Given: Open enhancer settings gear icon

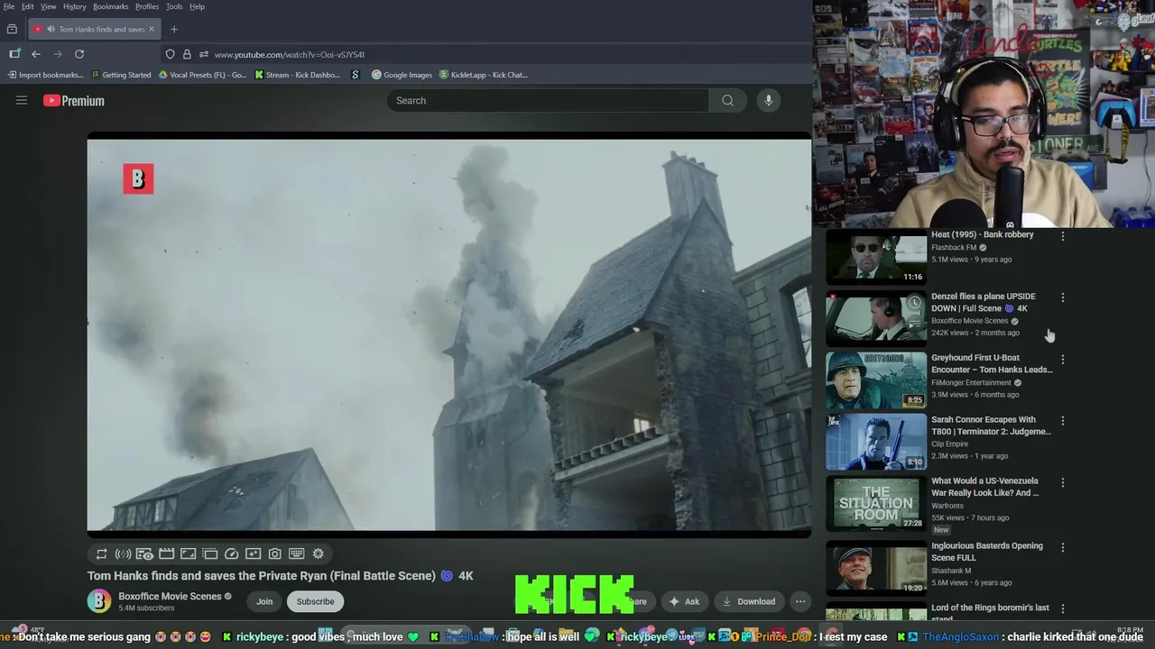Looking at the screenshot, I should click(x=318, y=553).
